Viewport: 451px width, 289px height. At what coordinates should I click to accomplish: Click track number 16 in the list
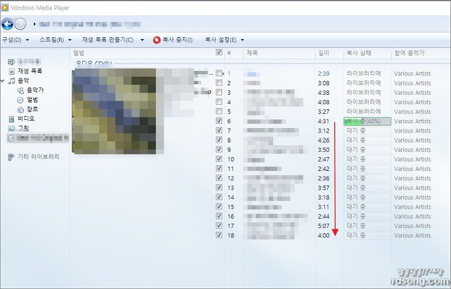tap(231, 217)
